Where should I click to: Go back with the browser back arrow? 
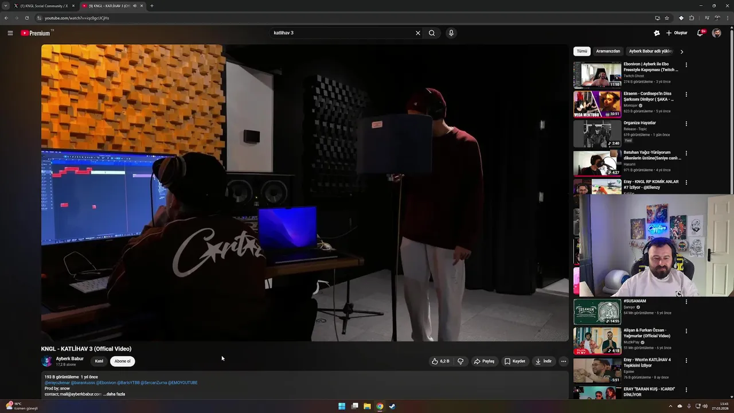click(6, 18)
